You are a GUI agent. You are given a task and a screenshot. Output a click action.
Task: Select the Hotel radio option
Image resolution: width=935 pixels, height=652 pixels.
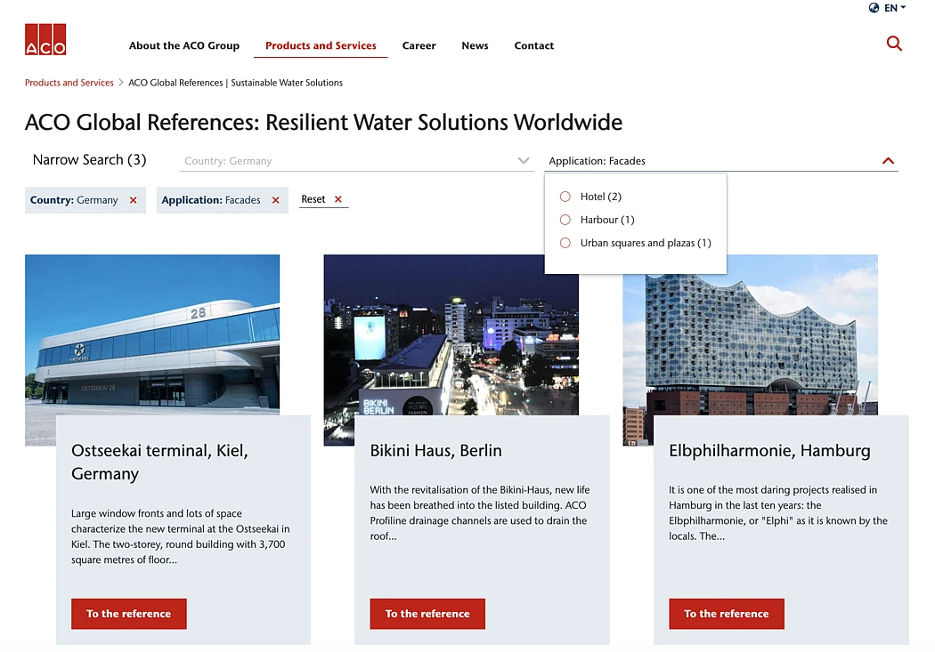pos(565,197)
